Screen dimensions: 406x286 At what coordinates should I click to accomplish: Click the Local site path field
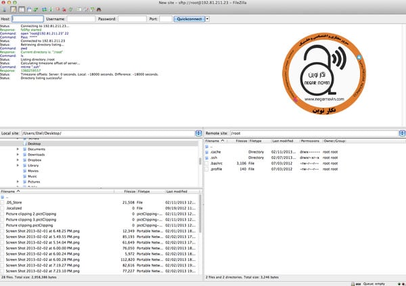click(x=108, y=133)
